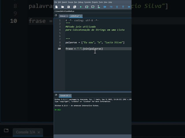
Task: Run cell and advance icon
Action: [93, 7]
